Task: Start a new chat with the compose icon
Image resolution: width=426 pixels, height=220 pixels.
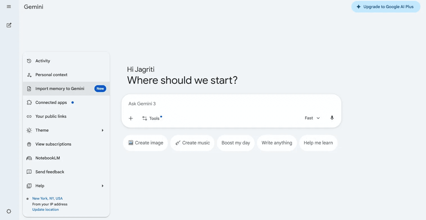Action: click(9, 25)
